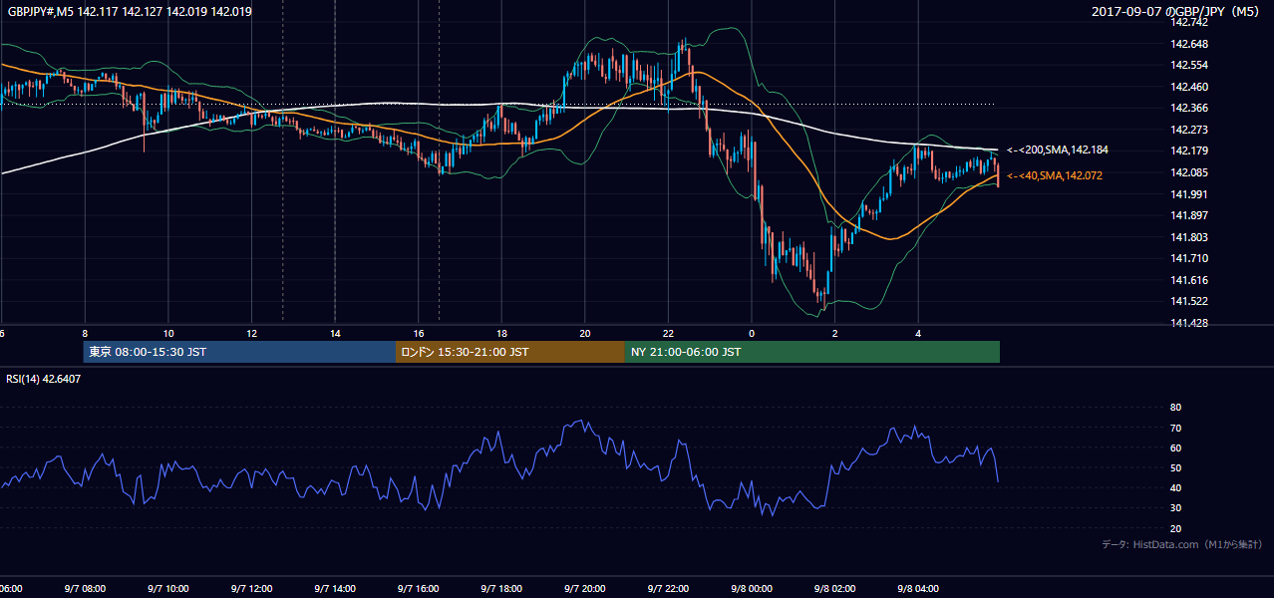This screenshot has width=1274, height=598.
Task: Click hour label 12 under price chart
Action: coord(251,333)
